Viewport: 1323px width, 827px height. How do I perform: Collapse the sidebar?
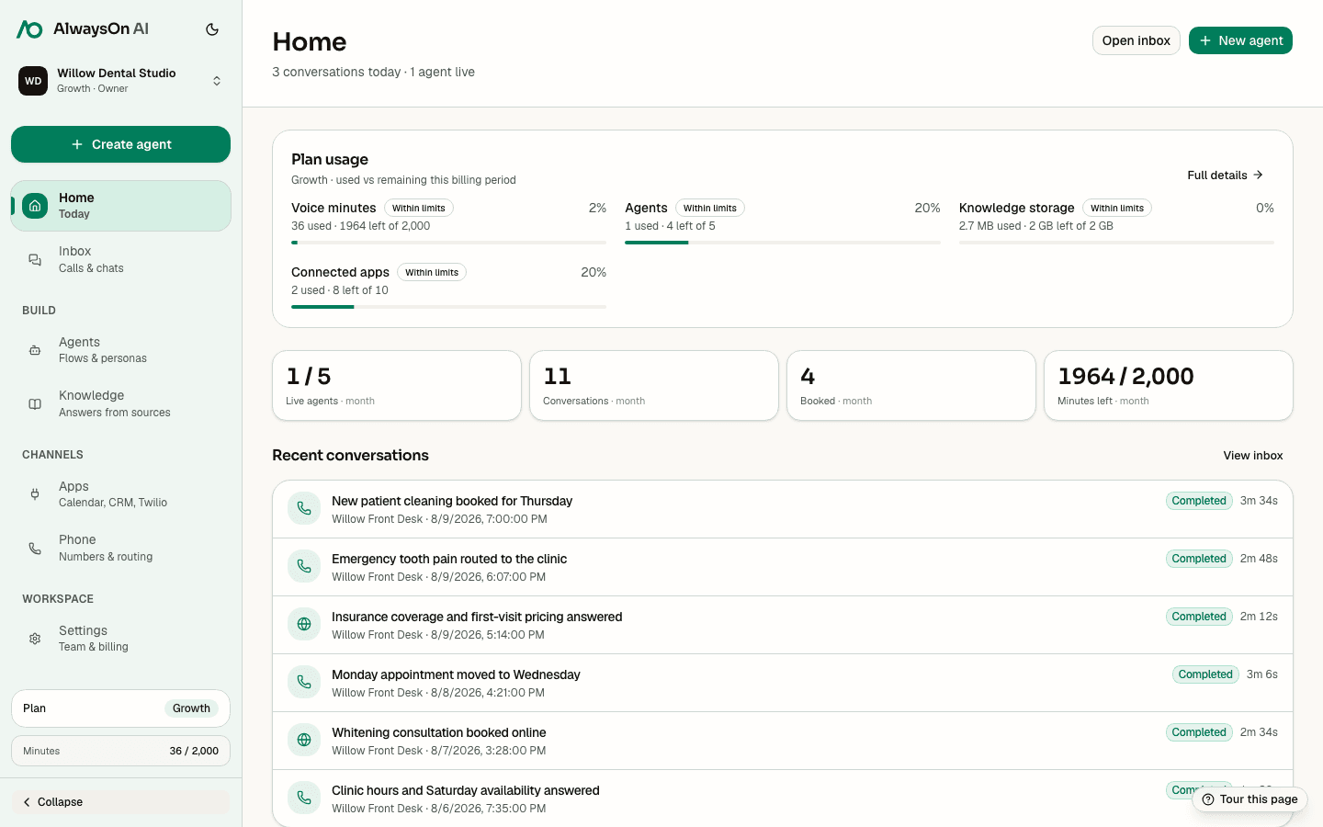click(120, 802)
